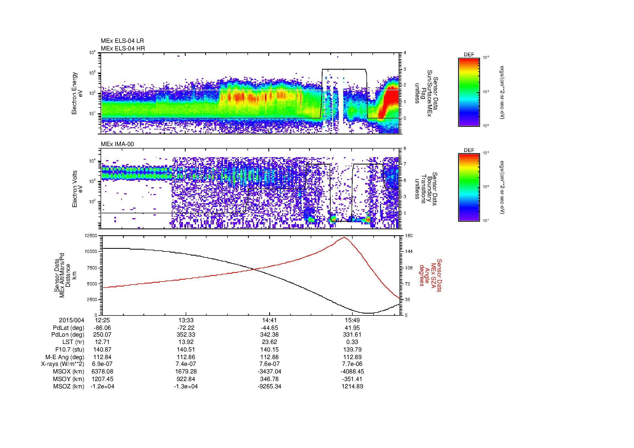Image resolution: width=634 pixels, height=448 pixels.
Task: Click the top DEF color bar
Action: point(469,92)
